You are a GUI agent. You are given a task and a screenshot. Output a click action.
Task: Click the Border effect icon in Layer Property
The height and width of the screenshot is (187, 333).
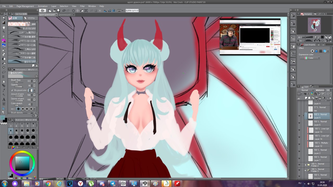pyautogui.click(x=312, y=51)
